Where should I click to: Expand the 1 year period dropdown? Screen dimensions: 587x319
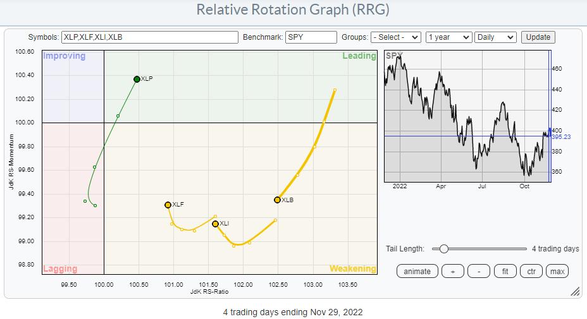(448, 37)
